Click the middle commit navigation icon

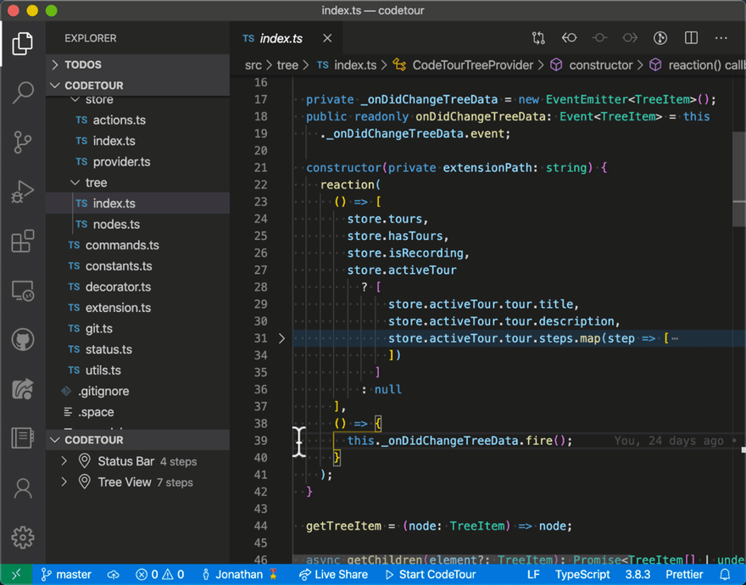pyautogui.click(x=599, y=38)
